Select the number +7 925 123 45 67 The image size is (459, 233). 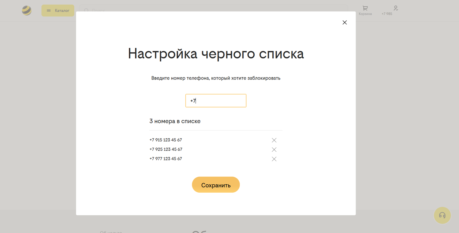166,150
